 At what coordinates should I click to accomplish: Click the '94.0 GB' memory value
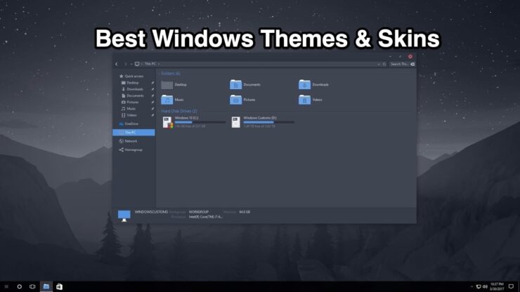click(x=245, y=212)
